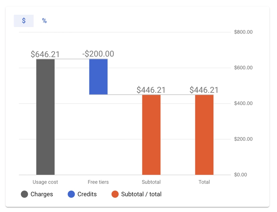277x212 pixels.
Task: Click the Usage cost axis label
Action: point(45,182)
